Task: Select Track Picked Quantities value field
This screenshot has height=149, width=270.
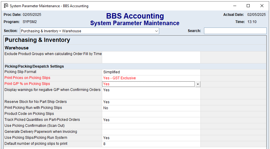Action: (151, 120)
